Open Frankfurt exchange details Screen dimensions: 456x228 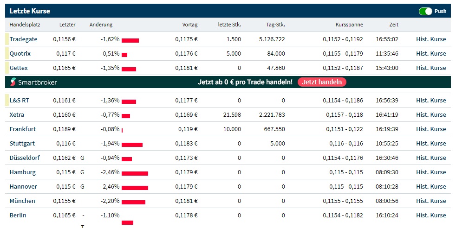tap(22, 129)
